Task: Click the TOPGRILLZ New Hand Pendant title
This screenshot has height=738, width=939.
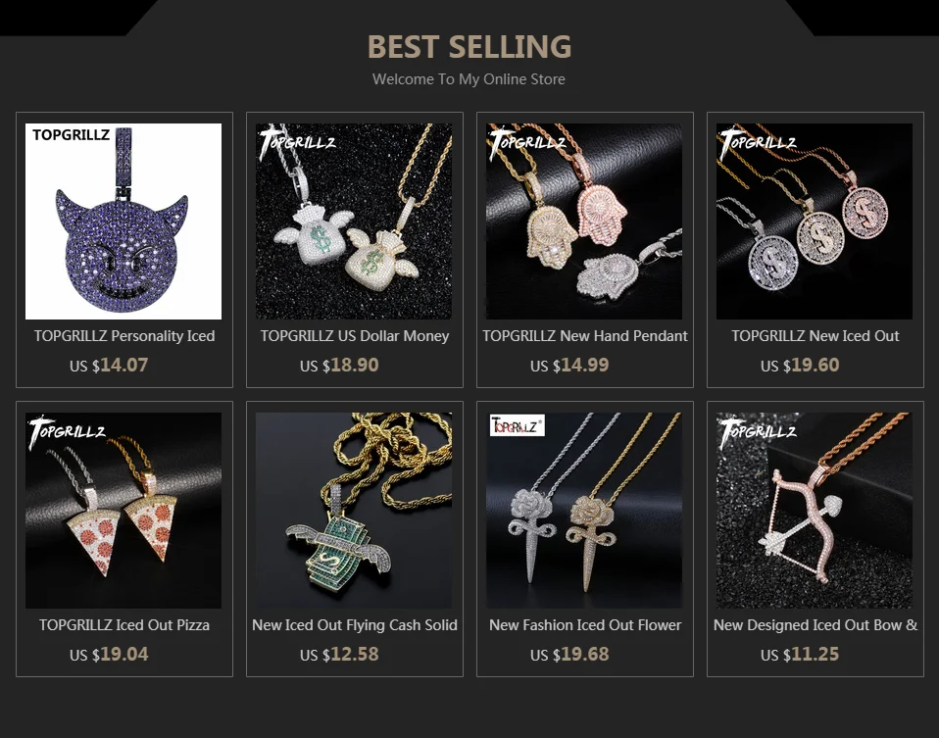Action: [585, 336]
